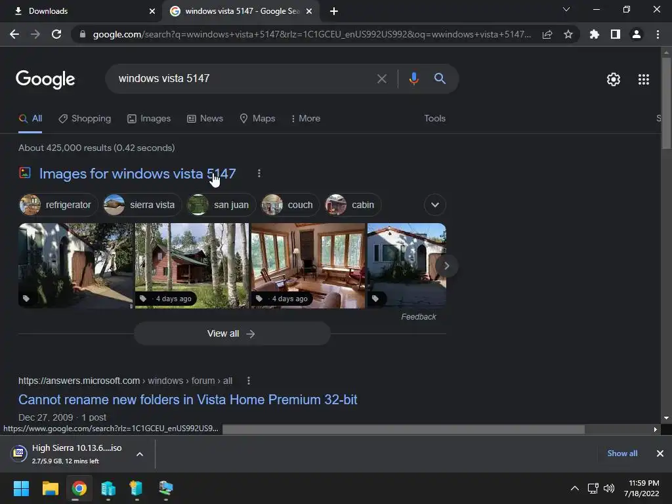Screen dimensions: 672x504
Task: Click the Feedback link
Action: 418,317
